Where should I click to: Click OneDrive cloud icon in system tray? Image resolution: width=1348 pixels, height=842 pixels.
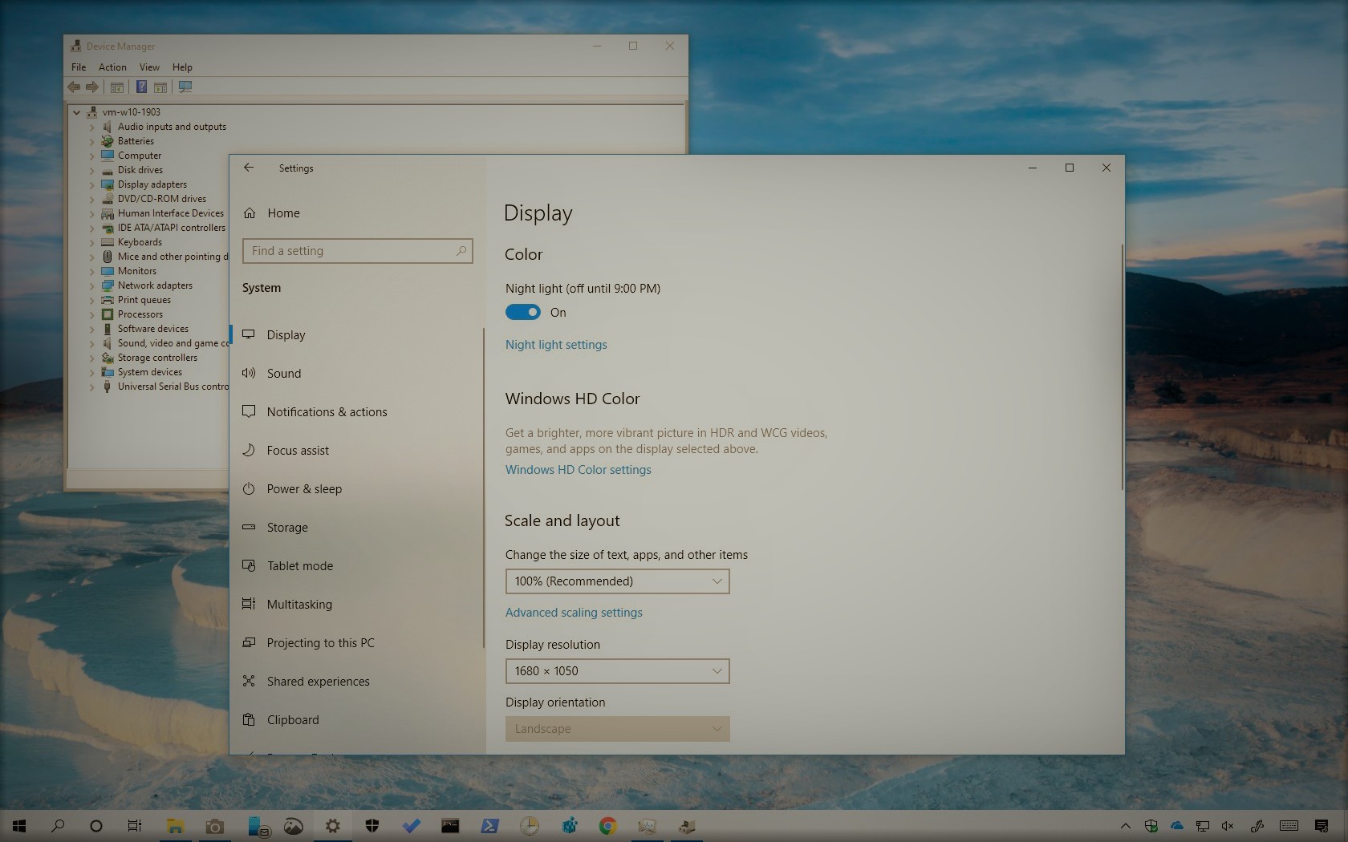pos(1177,826)
